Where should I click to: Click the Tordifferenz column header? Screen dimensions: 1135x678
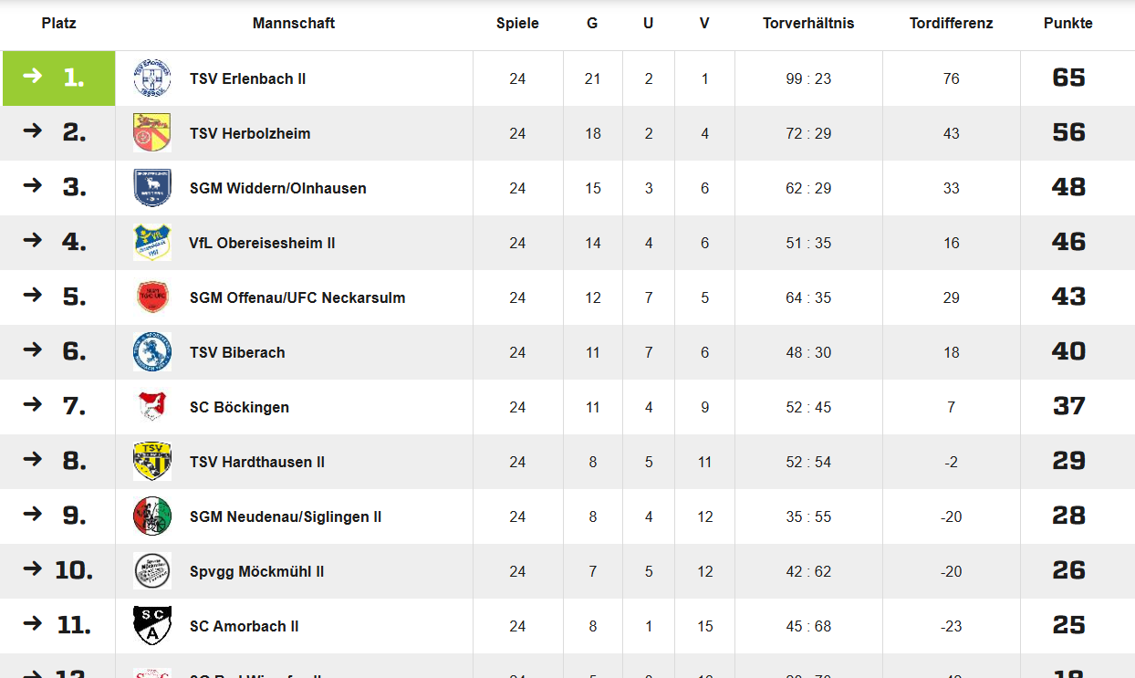[951, 24]
